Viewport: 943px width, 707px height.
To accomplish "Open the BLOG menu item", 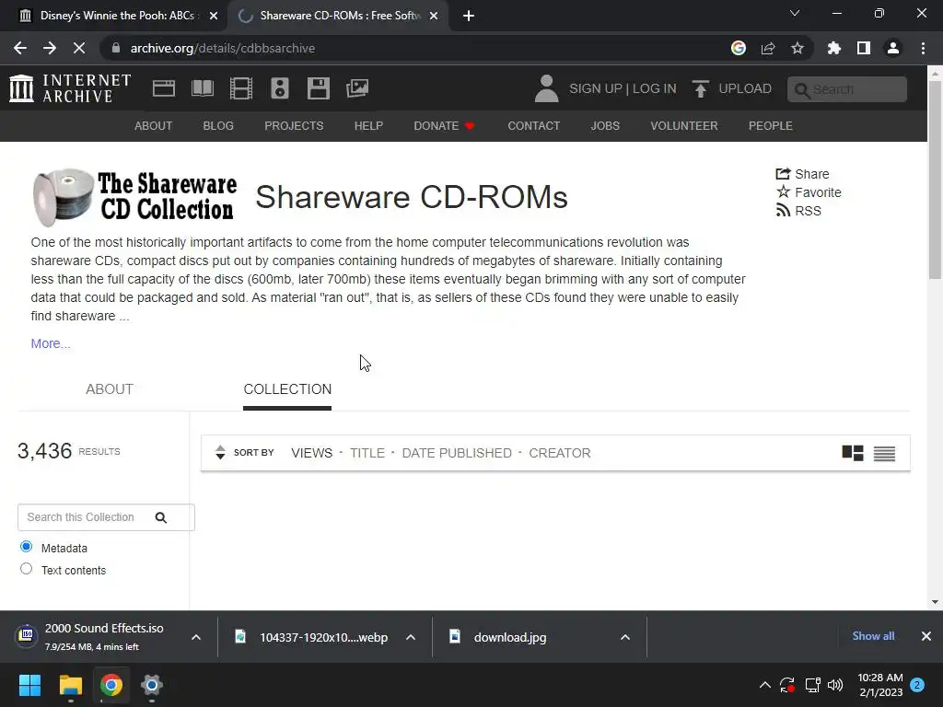I will pyautogui.click(x=218, y=125).
